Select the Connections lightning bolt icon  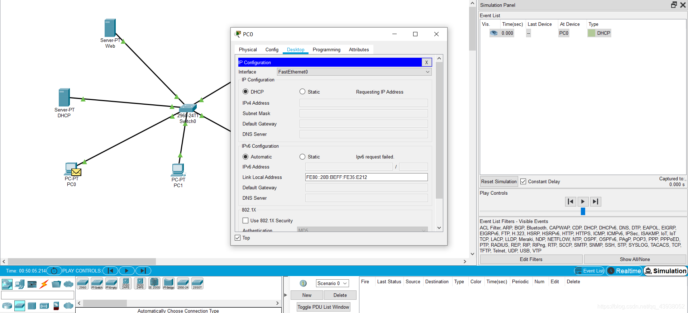(x=44, y=284)
